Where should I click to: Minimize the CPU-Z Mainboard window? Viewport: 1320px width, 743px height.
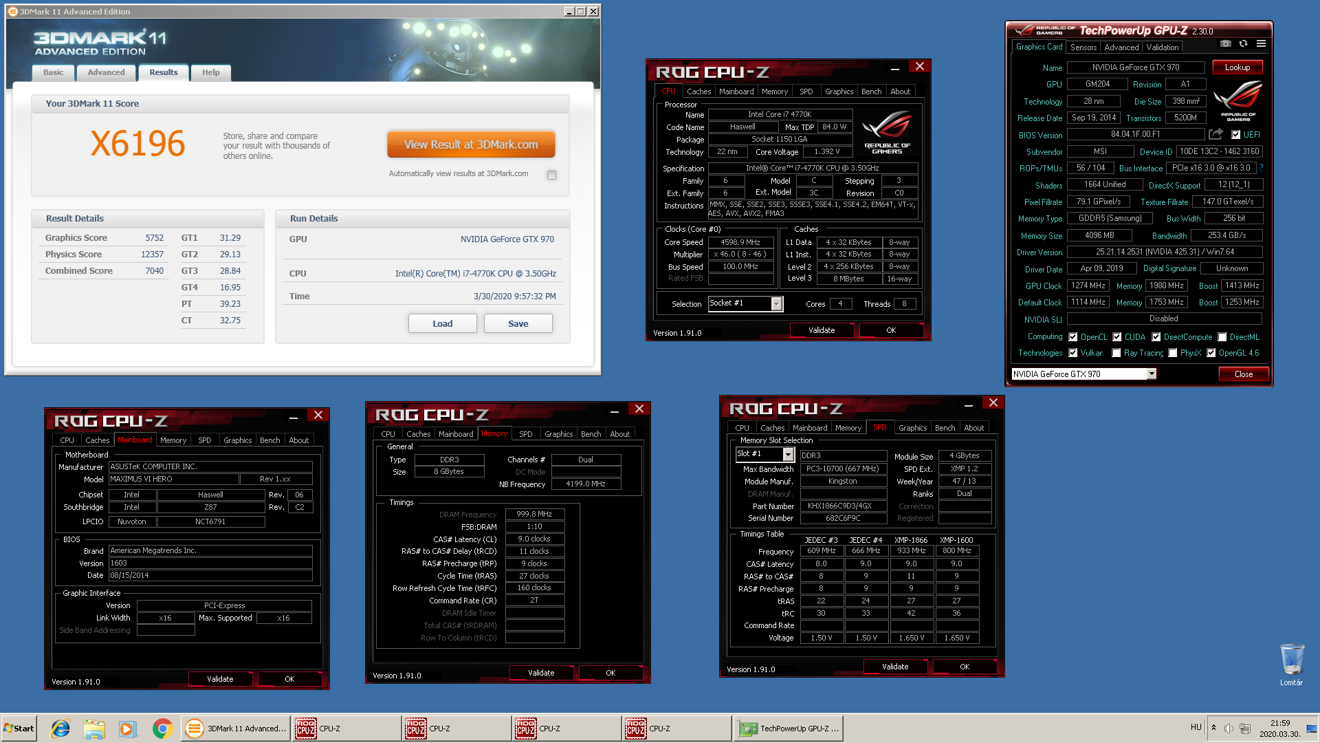tap(294, 417)
